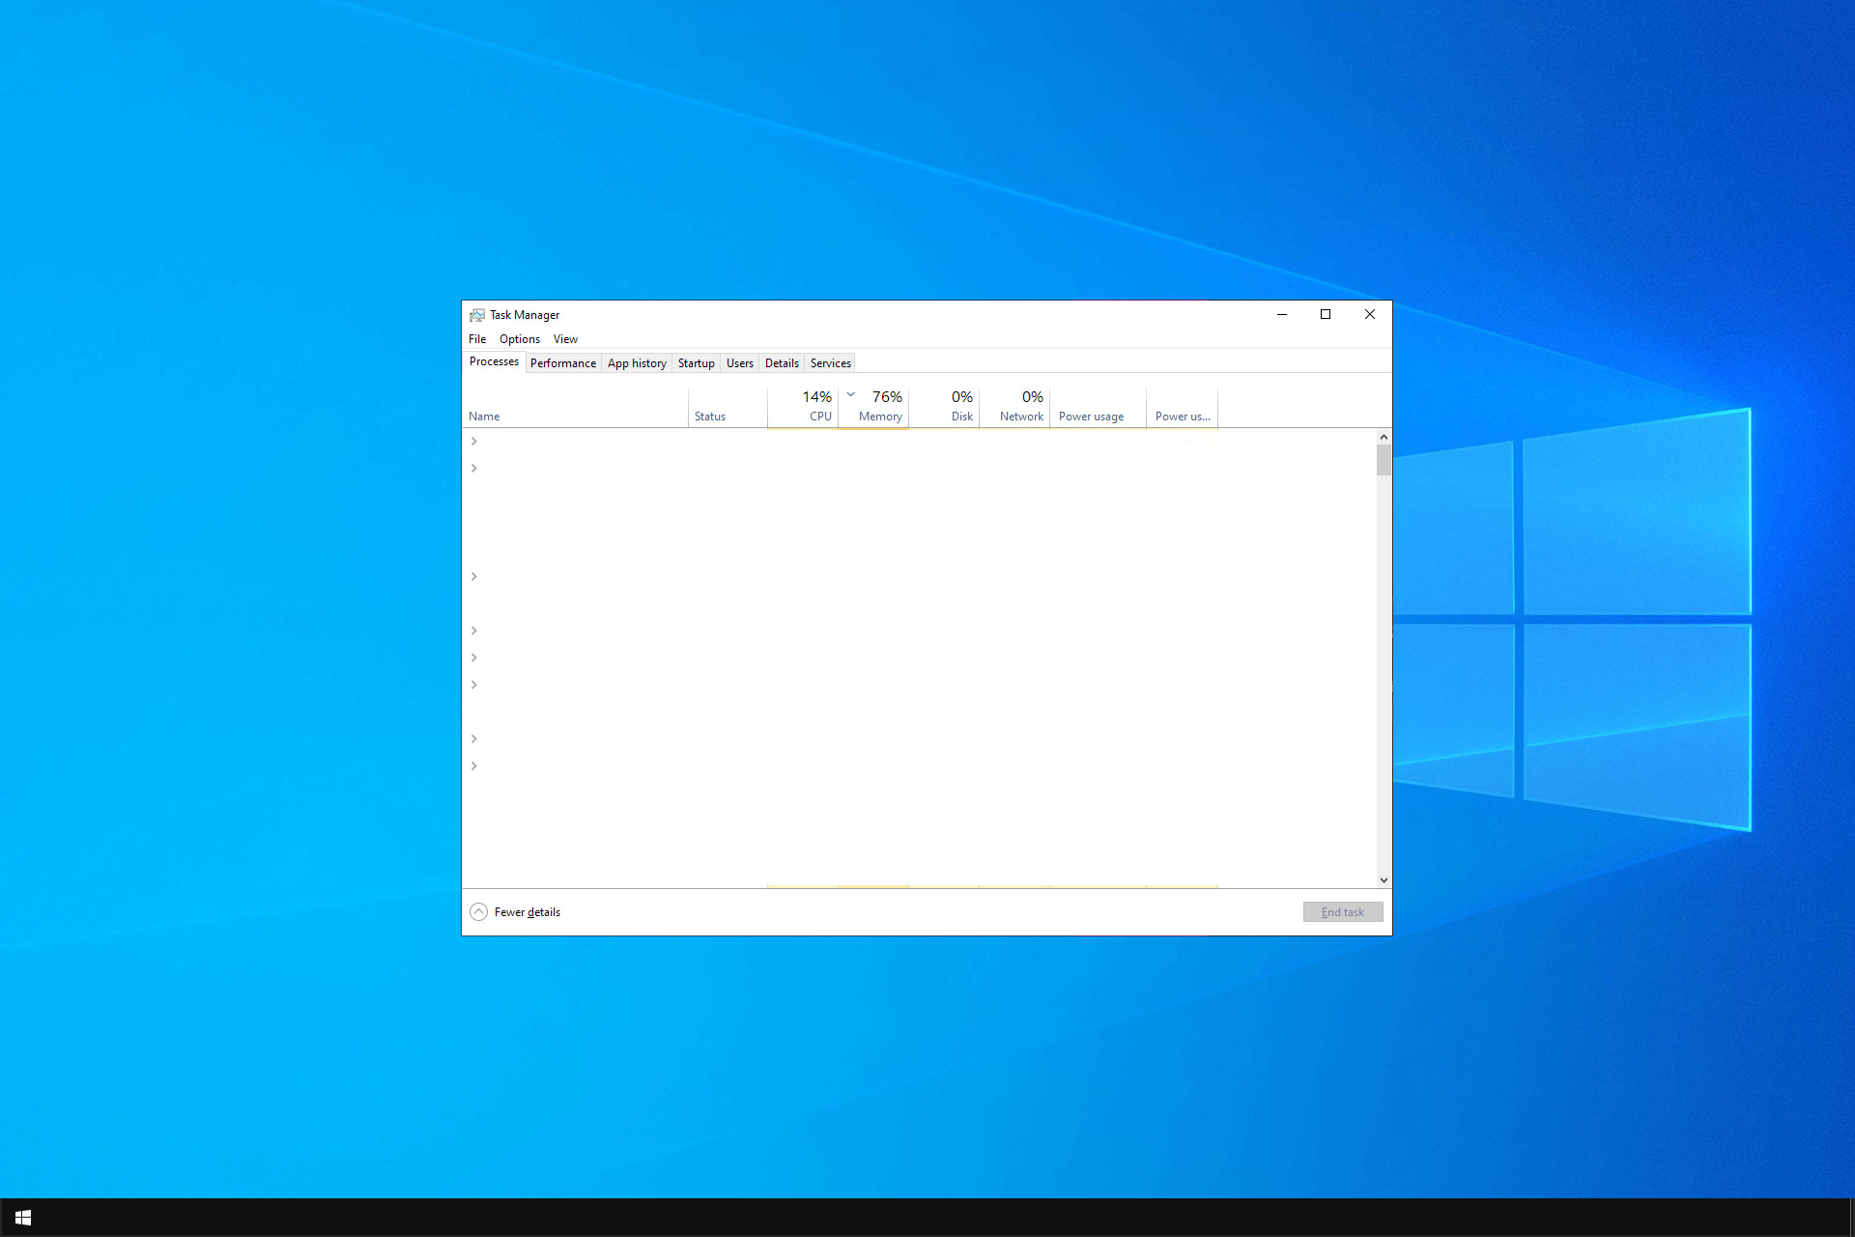Expand the topmost process row chevron
The height and width of the screenshot is (1237, 1855).
point(473,442)
